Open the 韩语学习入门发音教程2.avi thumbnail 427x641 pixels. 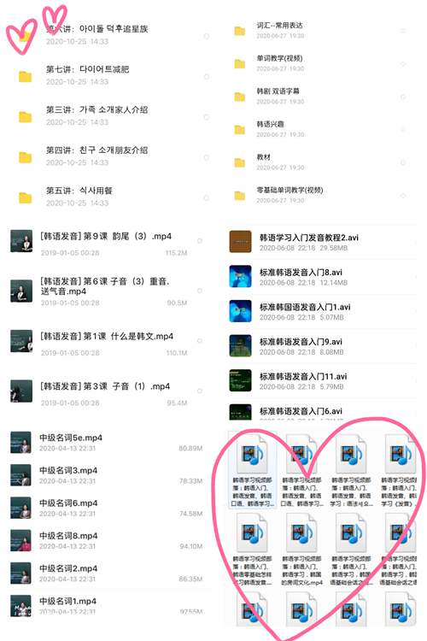[x=240, y=242]
